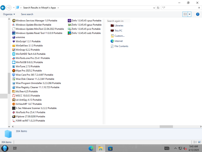Click the WinTools.one Pro 25.4.1 icon
Screen dimensions: 202x152
pyautogui.click(x=14, y=58)
